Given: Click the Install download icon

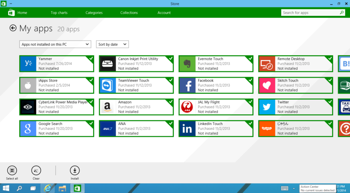Looking at the screenshot, I should [75, 170].
